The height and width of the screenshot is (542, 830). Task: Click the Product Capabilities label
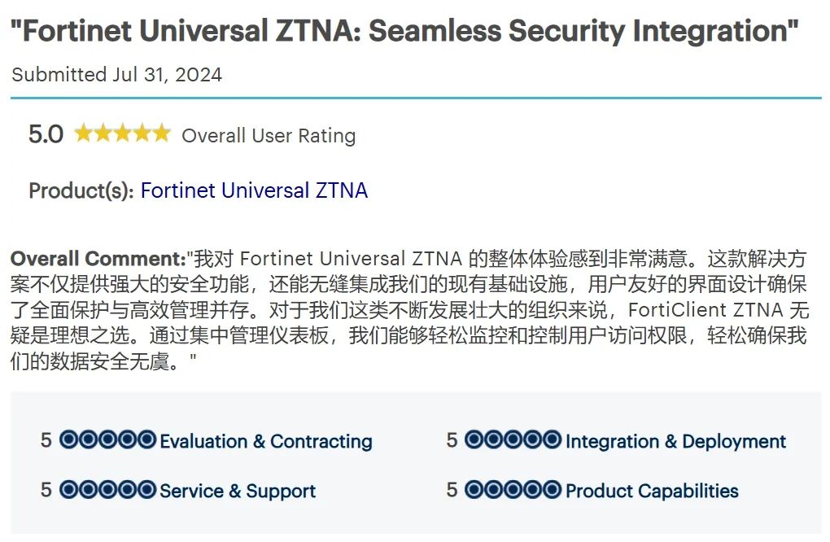[x=652, y=491]
